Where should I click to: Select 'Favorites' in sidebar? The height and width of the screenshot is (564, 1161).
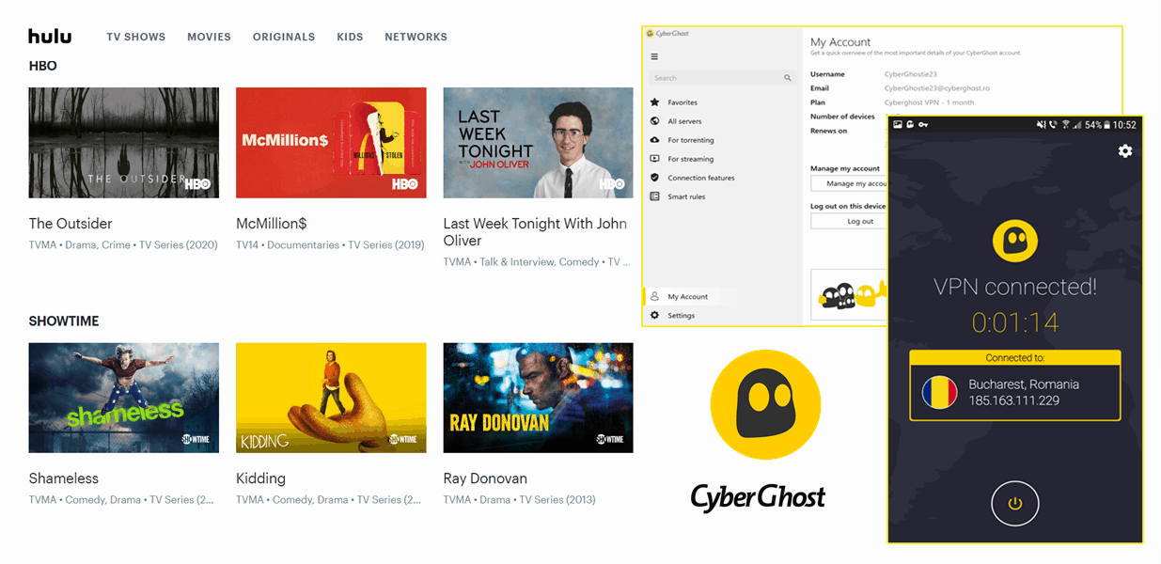[682, 102]
